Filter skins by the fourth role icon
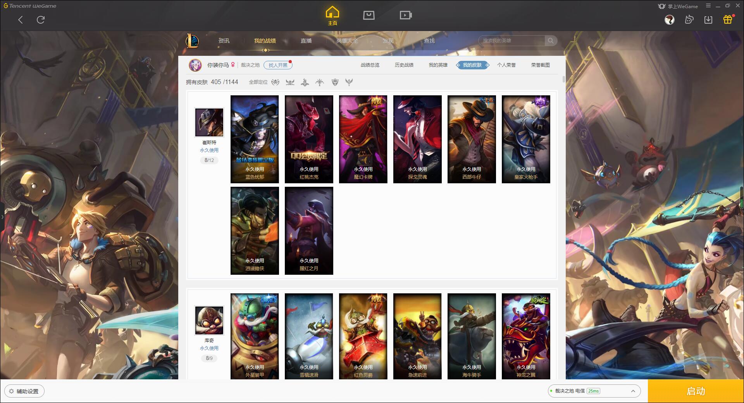The width and height of the screenshot is (744, 403). (320, 82)
